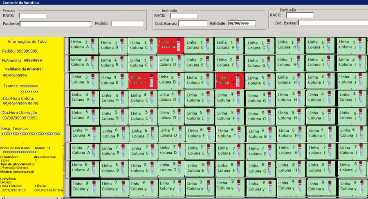The width and height of the screenshot is (368, 199).
Task: Click the 'Dta/Hora Coleta:' label
Action: pyautogui.click(x=18, y=99)
